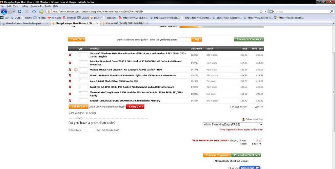Image resolution: width=335 pixels, height=169 pixels.
Task: Click the Empty Cart button
Action: (135, 106)
